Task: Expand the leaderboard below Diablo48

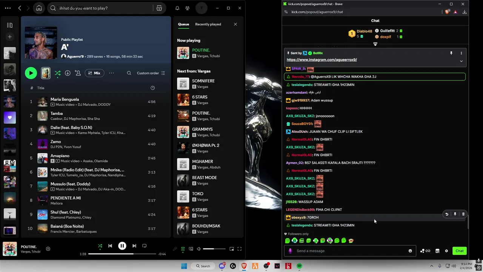Action: pos(375,44)
